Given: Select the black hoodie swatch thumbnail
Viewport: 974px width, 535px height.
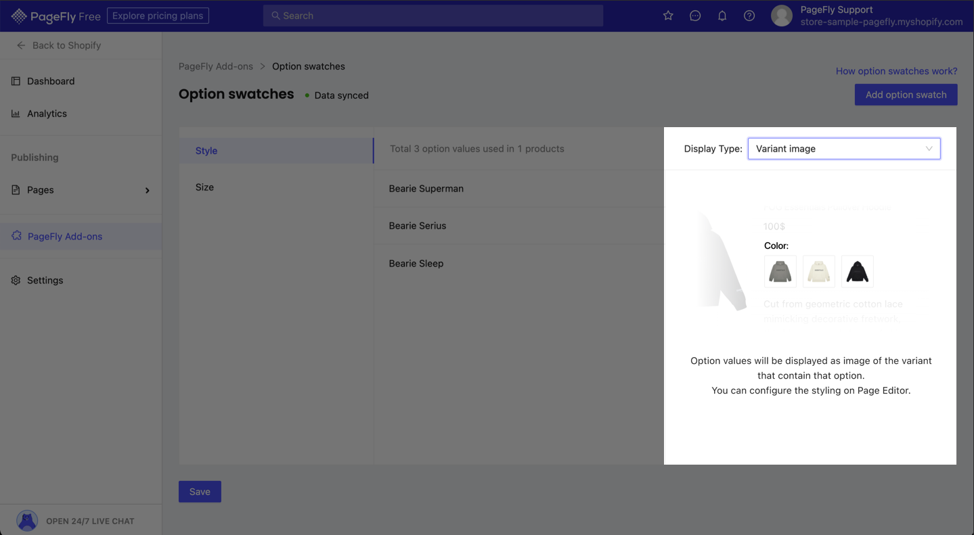Looking at the screenshot, I should 858,272.
